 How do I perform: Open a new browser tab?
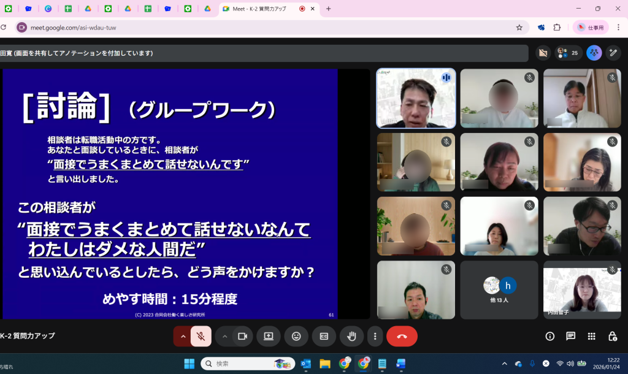pos(328,9)
